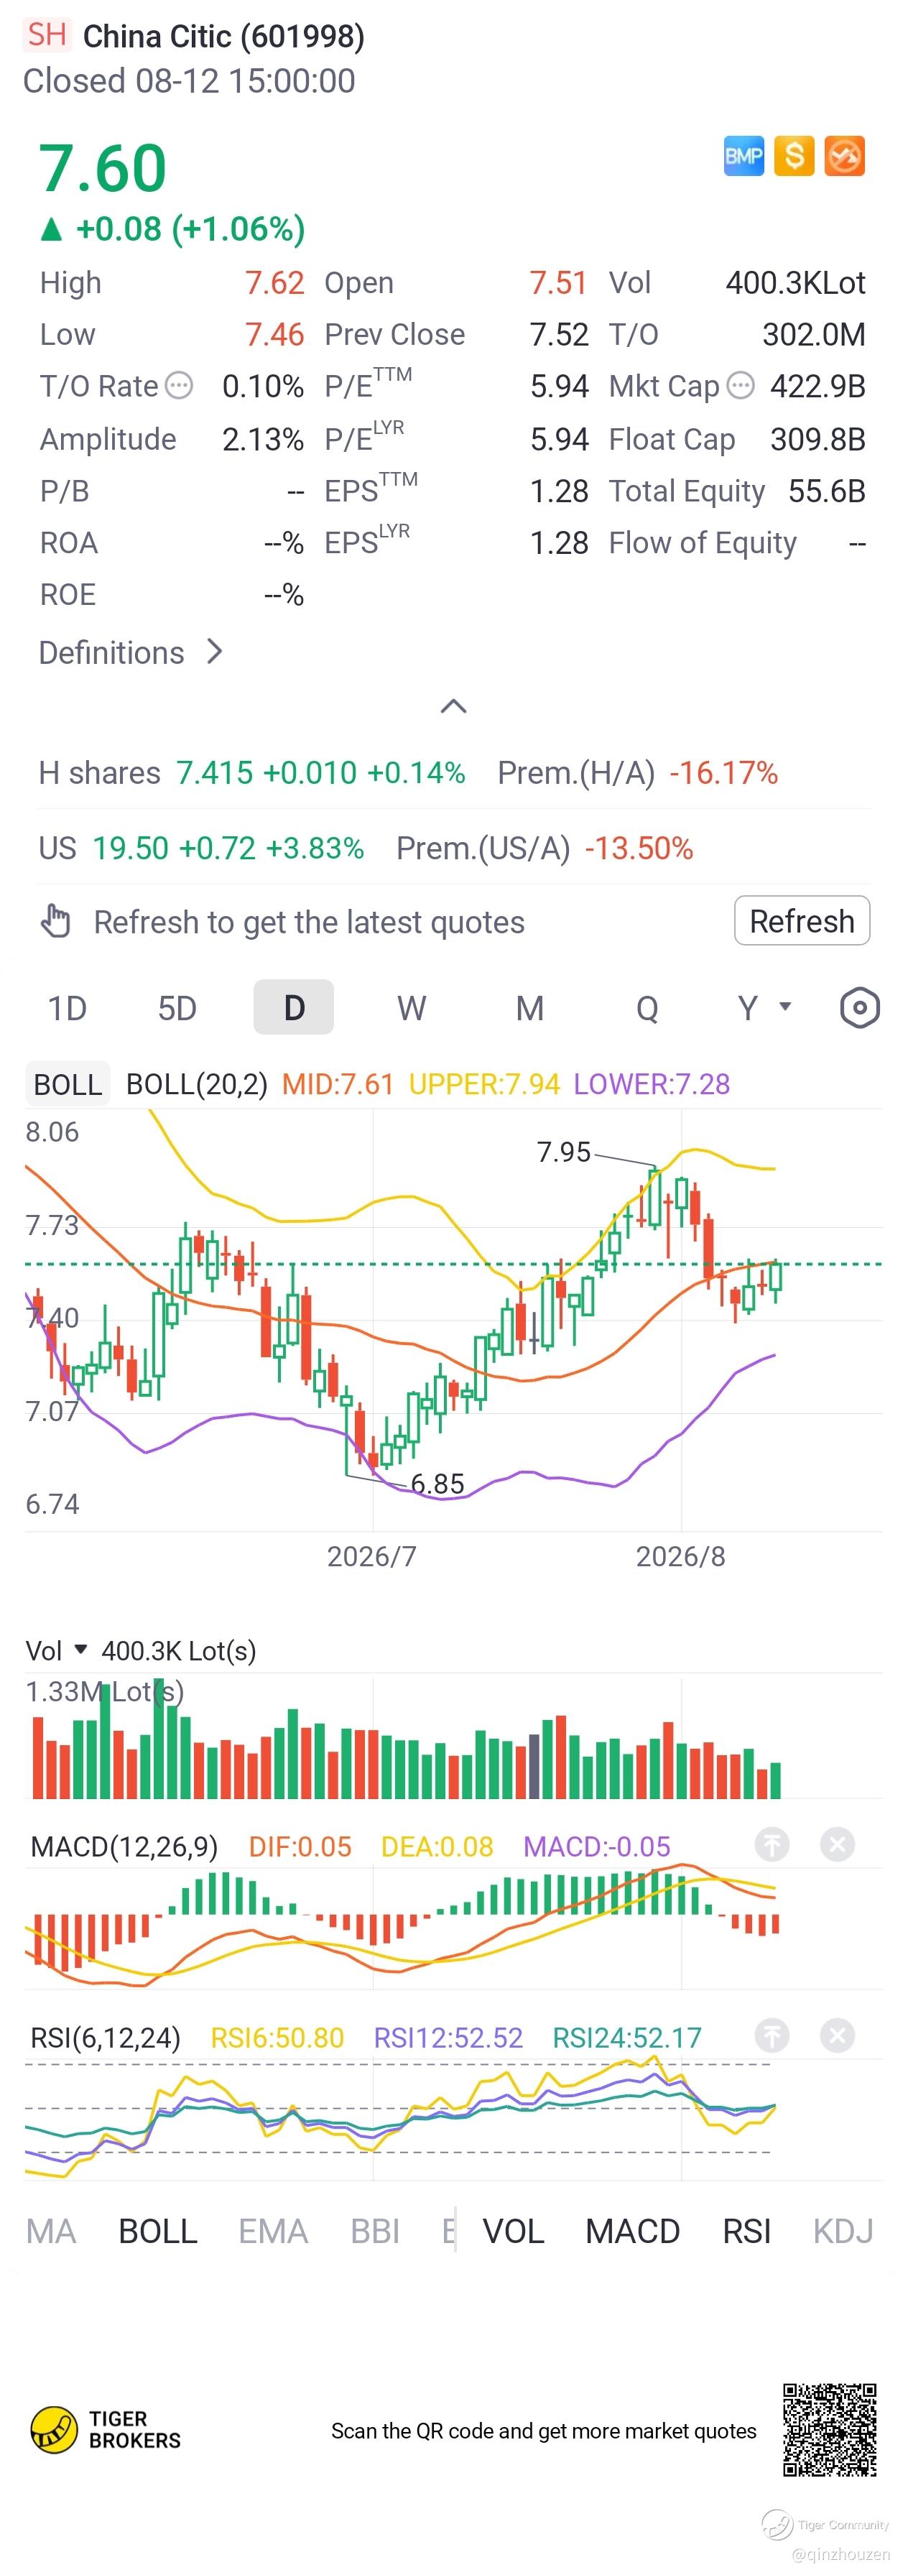Expand the Y period dropdown arrow

(x=785, y=1007)
